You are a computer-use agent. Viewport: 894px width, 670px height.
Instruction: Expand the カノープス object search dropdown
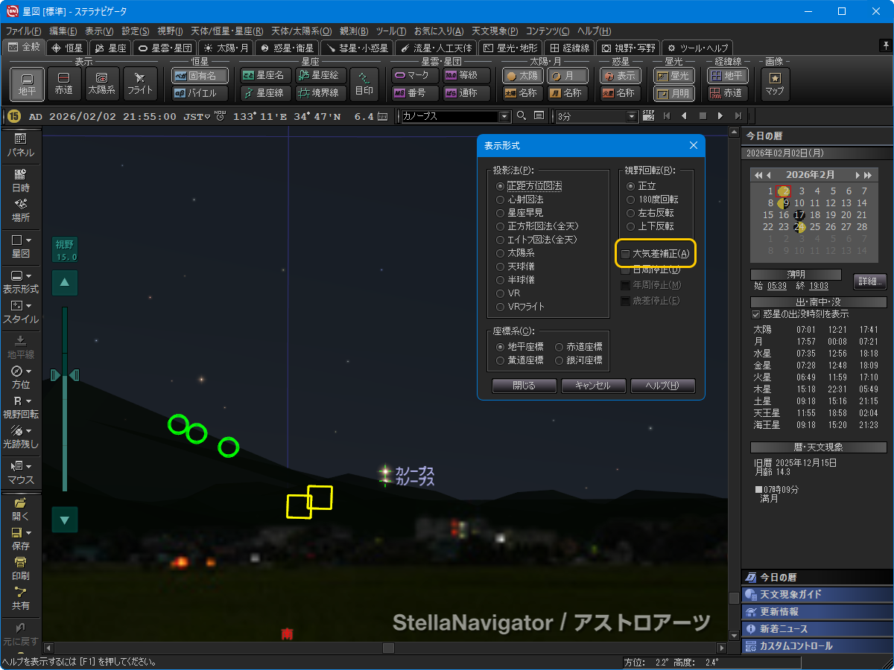click(x=504, y=116)
